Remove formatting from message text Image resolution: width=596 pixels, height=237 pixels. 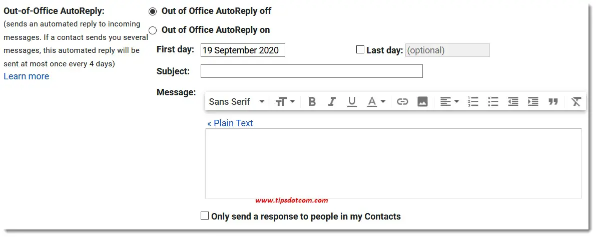point(576,102)
